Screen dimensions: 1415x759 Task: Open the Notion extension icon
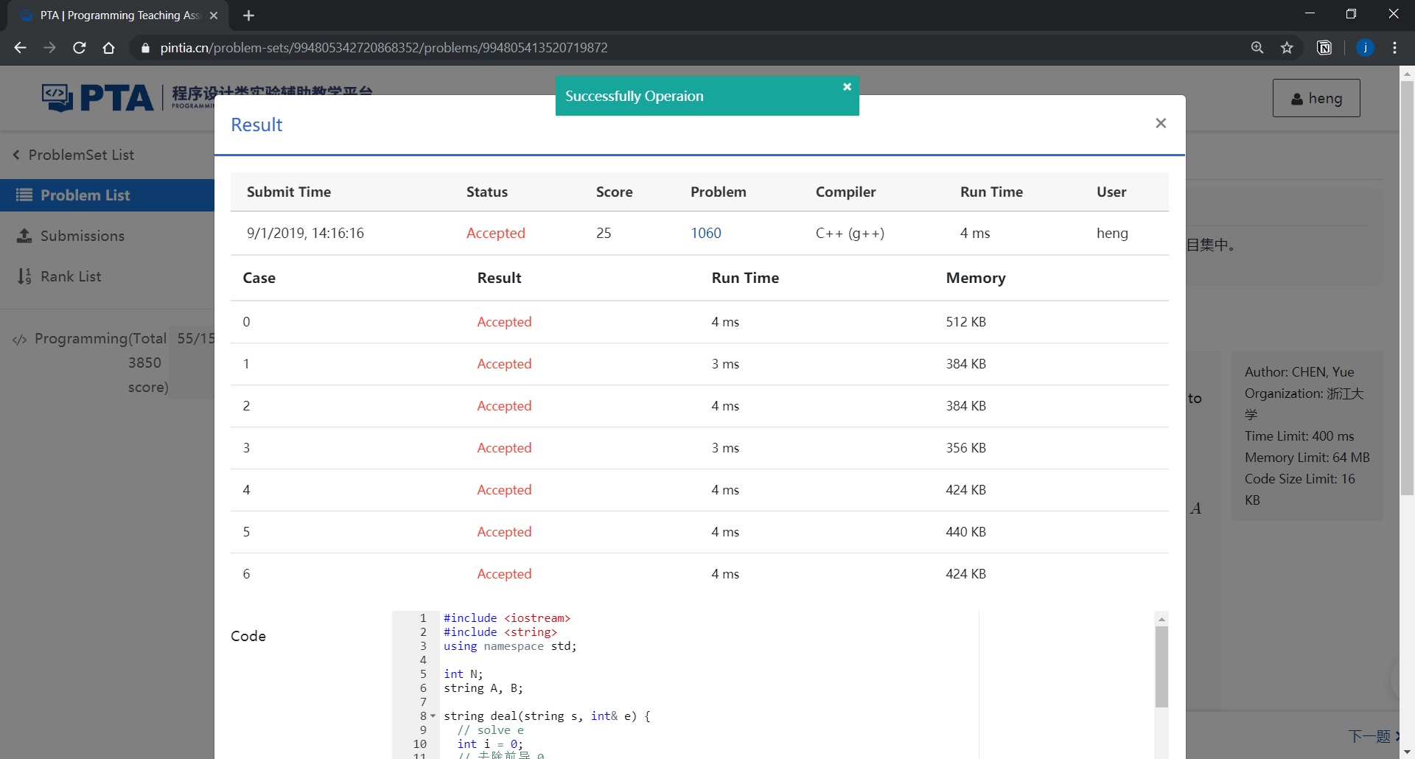(x=1324, y=48)
